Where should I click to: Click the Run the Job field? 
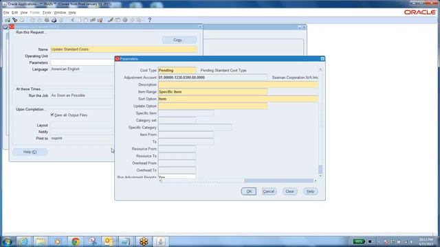pyautogui.click(x=82, y=95)
